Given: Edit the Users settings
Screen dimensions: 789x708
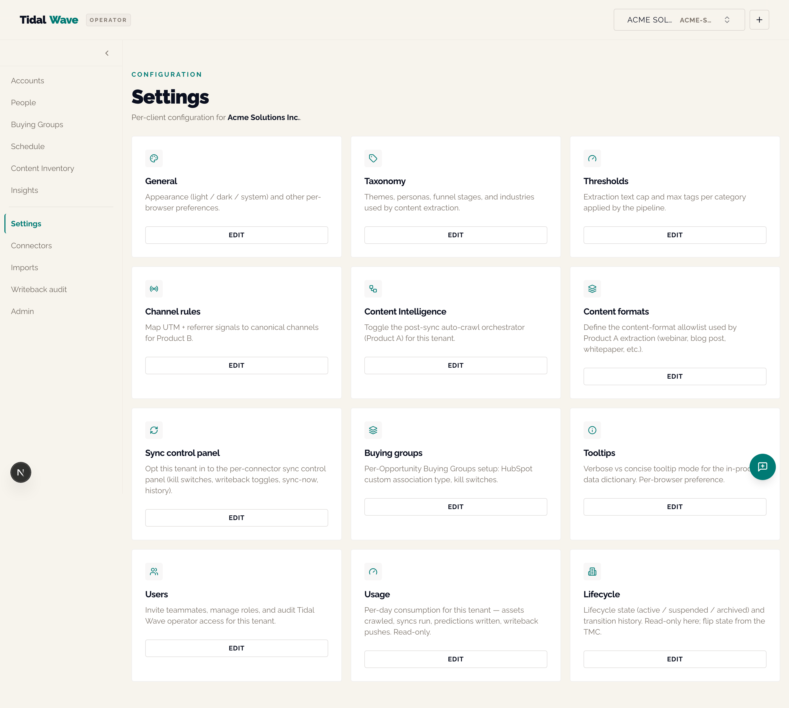Looking at the screenshot, I should pos(236,648).
